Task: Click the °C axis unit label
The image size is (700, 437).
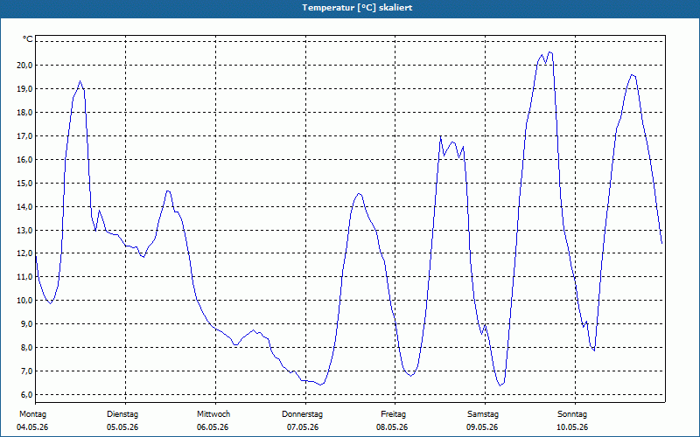Action: pyautogui.click(x=27, y=39)
